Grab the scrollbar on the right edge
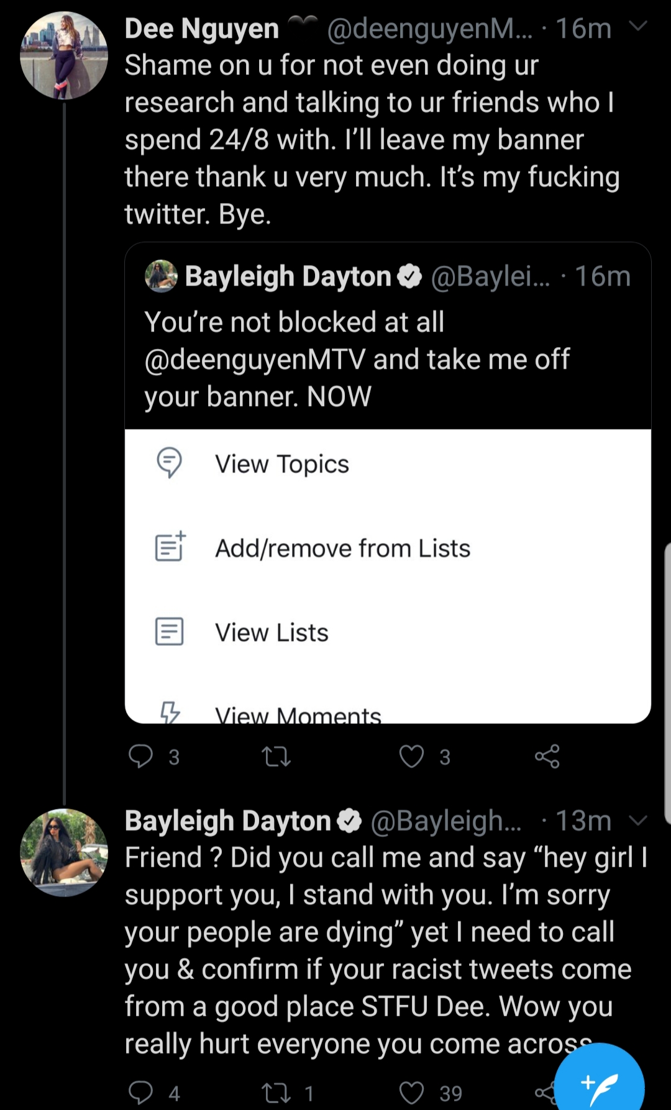Viewport: 671px width, 1110px height. click(667, 682)
